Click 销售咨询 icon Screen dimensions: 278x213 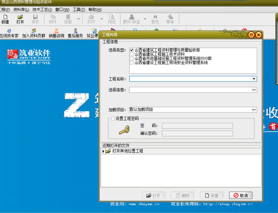pos(56,33)
